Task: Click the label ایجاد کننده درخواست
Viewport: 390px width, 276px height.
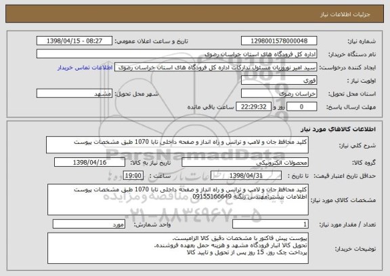Action: pos(347,68)
